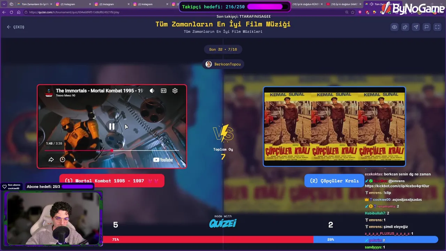
Task: Click the ÇIKIŞ exit button
Action: (x=16, y=27)
